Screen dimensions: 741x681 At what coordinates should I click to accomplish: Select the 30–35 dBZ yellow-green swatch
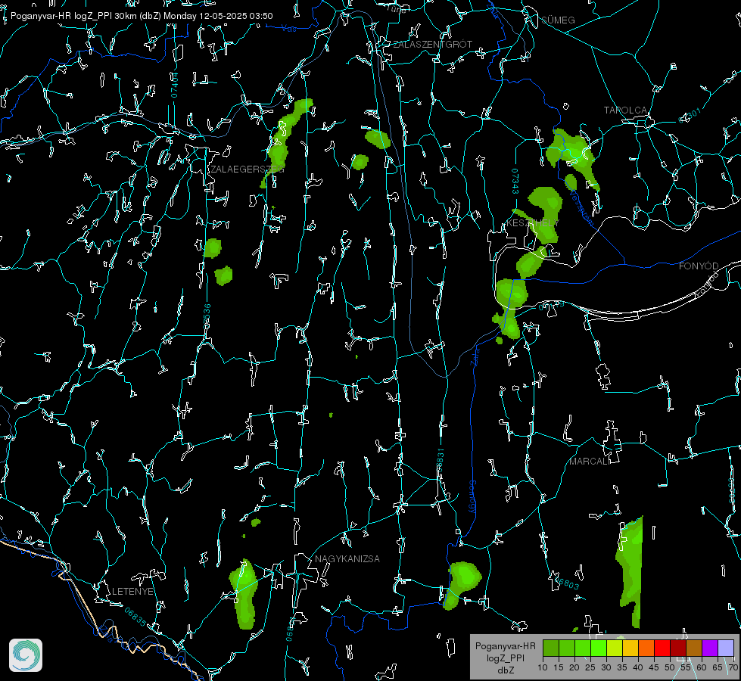tap(615, 648)
